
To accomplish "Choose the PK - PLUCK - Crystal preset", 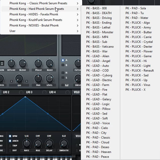I will coord(139,42).
